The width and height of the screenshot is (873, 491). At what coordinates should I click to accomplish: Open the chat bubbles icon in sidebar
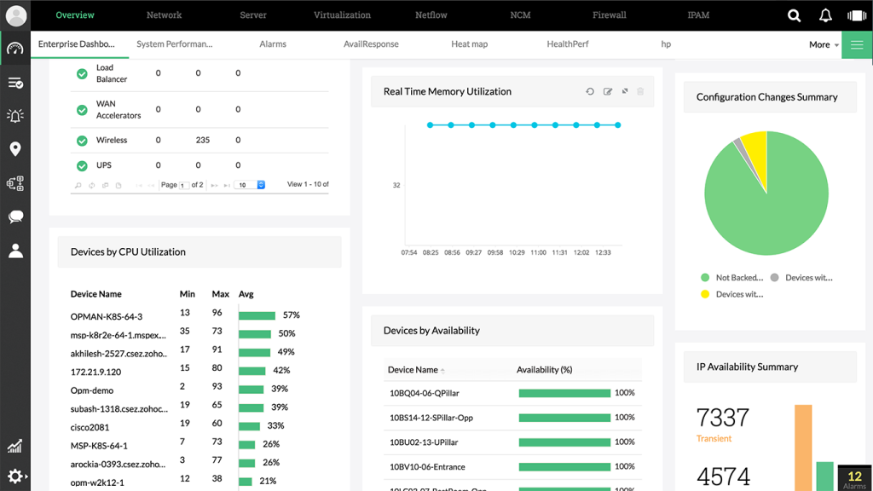point(15,217)
